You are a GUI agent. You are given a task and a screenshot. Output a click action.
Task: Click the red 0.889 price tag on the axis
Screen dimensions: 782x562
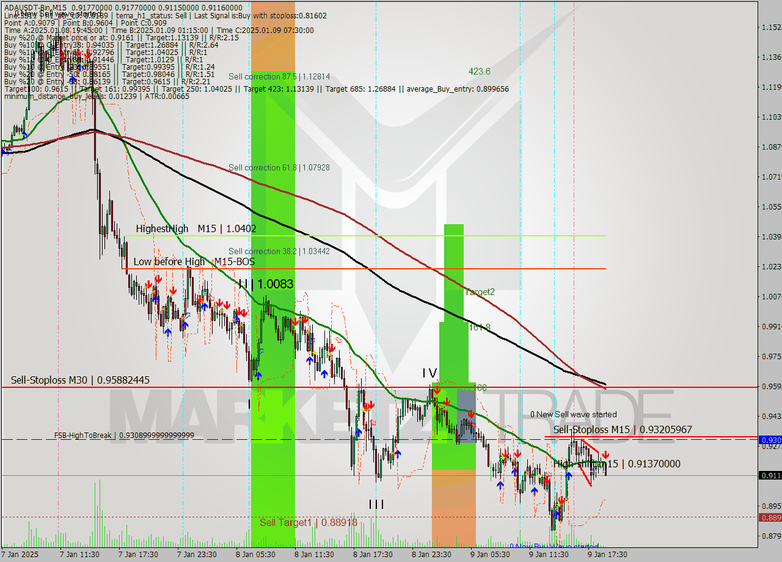769,517
